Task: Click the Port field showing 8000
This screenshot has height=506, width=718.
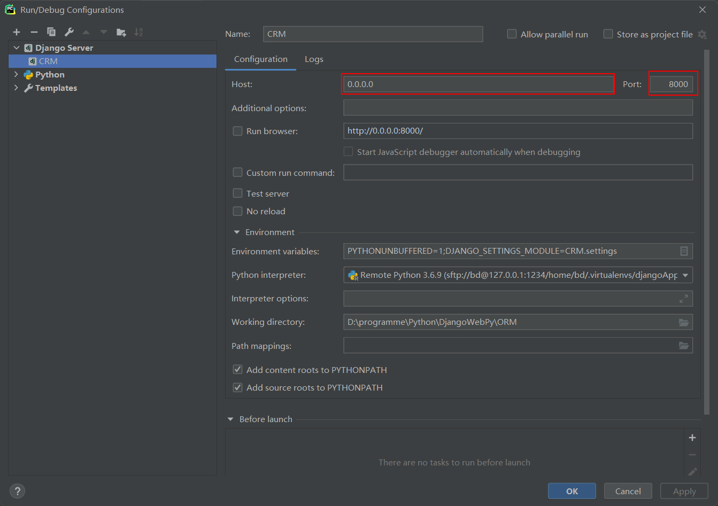Action: click(671, 84)
